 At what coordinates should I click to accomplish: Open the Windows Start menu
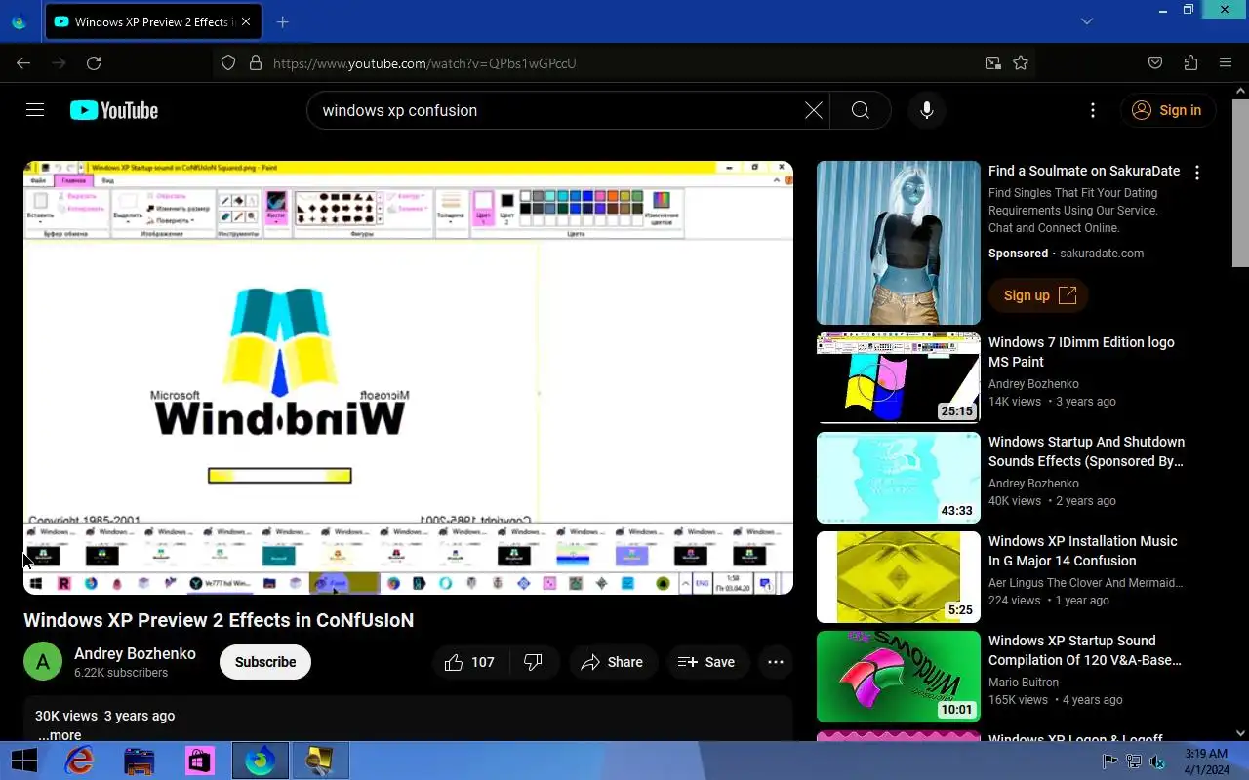(x=23, y=760)
